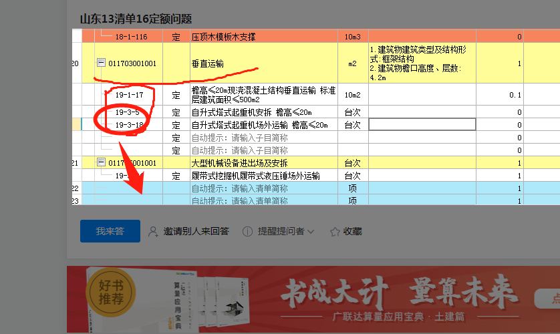Select the 10m2 unit cell
This screenshot has width=560, height=334.
coord(353,95)
